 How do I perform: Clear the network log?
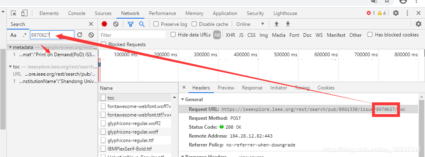116,24
